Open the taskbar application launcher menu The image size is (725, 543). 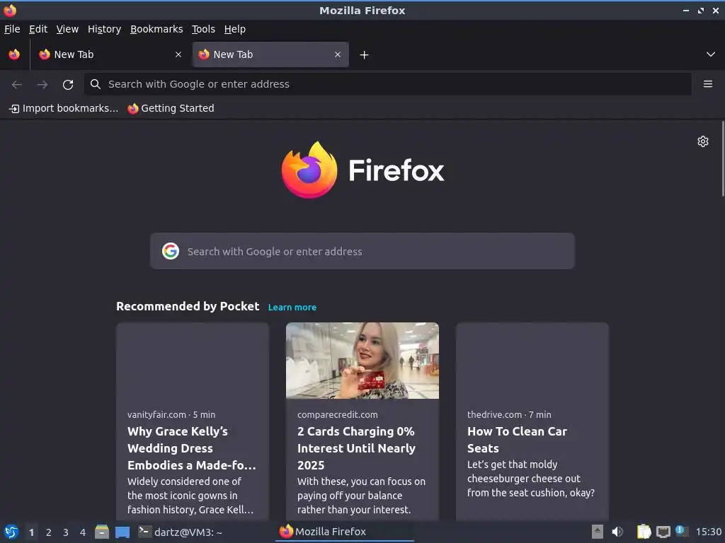(x=11, y=532)
